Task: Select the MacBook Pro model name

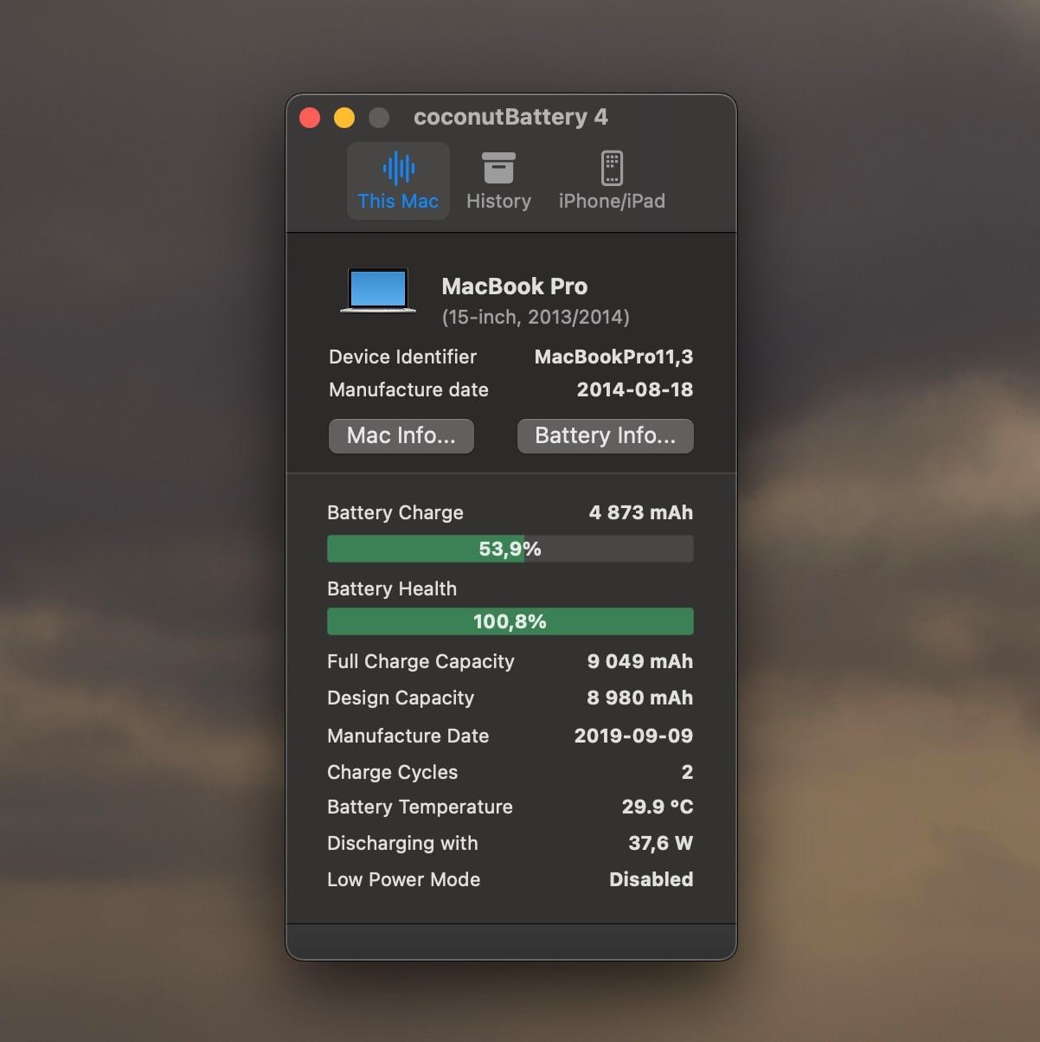Action: (x=515, y=286)
